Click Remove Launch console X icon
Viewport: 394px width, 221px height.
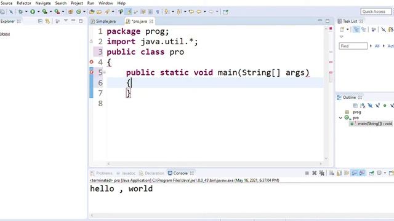point(315,173)
